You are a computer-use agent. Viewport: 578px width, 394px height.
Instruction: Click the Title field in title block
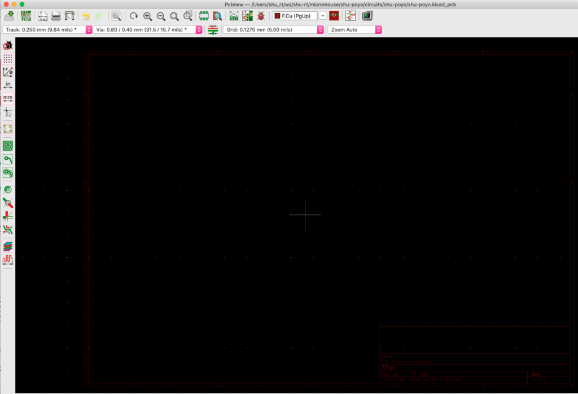(388, 368)
